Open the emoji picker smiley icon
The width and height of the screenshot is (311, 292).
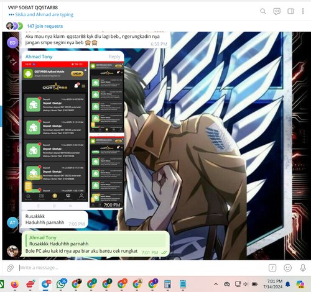287,268
